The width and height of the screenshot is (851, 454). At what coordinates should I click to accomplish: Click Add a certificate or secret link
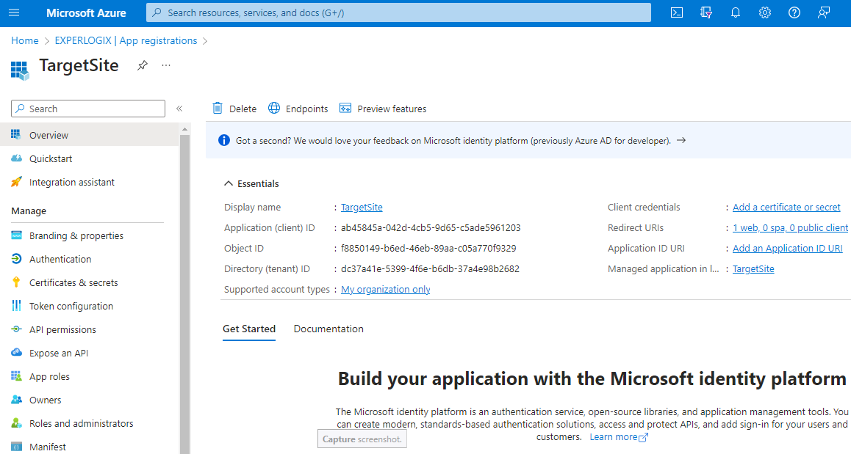point(786,207)
